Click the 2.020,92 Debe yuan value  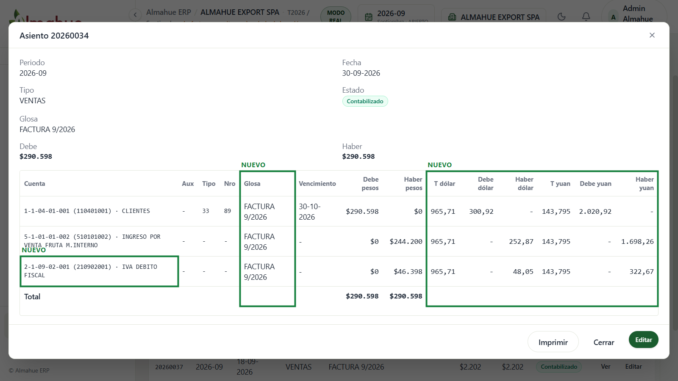pos(595,211)
